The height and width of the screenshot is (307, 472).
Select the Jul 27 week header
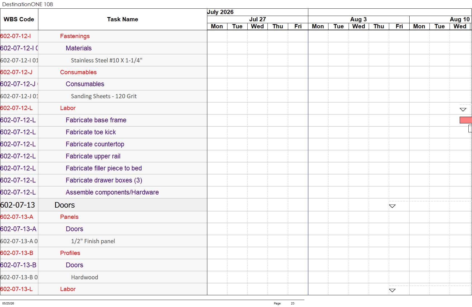point(257,19)
